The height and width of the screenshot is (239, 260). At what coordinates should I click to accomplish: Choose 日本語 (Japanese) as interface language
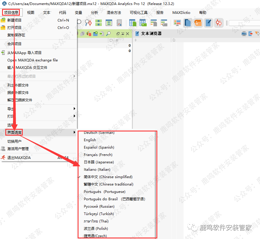coord(99,162)
